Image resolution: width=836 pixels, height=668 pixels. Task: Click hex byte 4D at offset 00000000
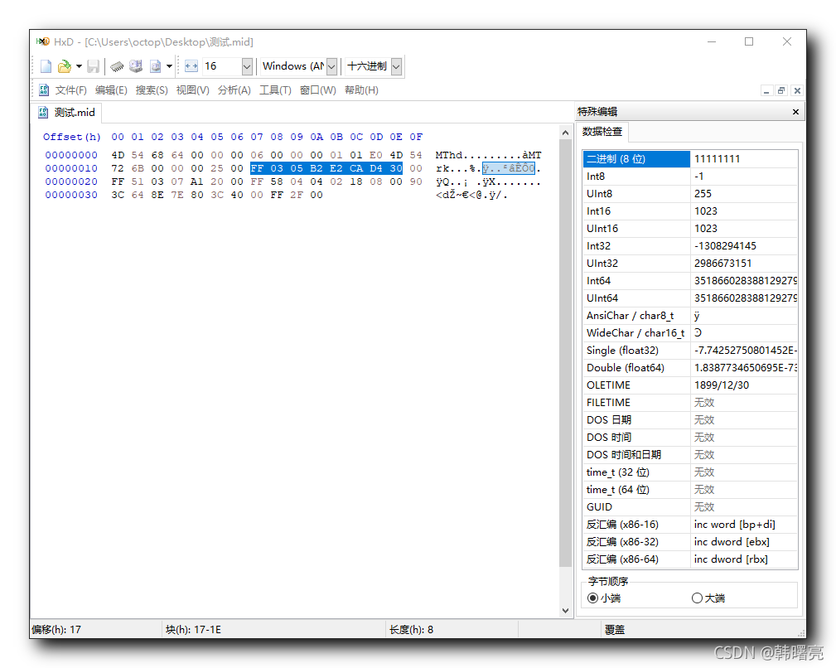118,155
